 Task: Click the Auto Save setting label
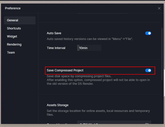54,33
